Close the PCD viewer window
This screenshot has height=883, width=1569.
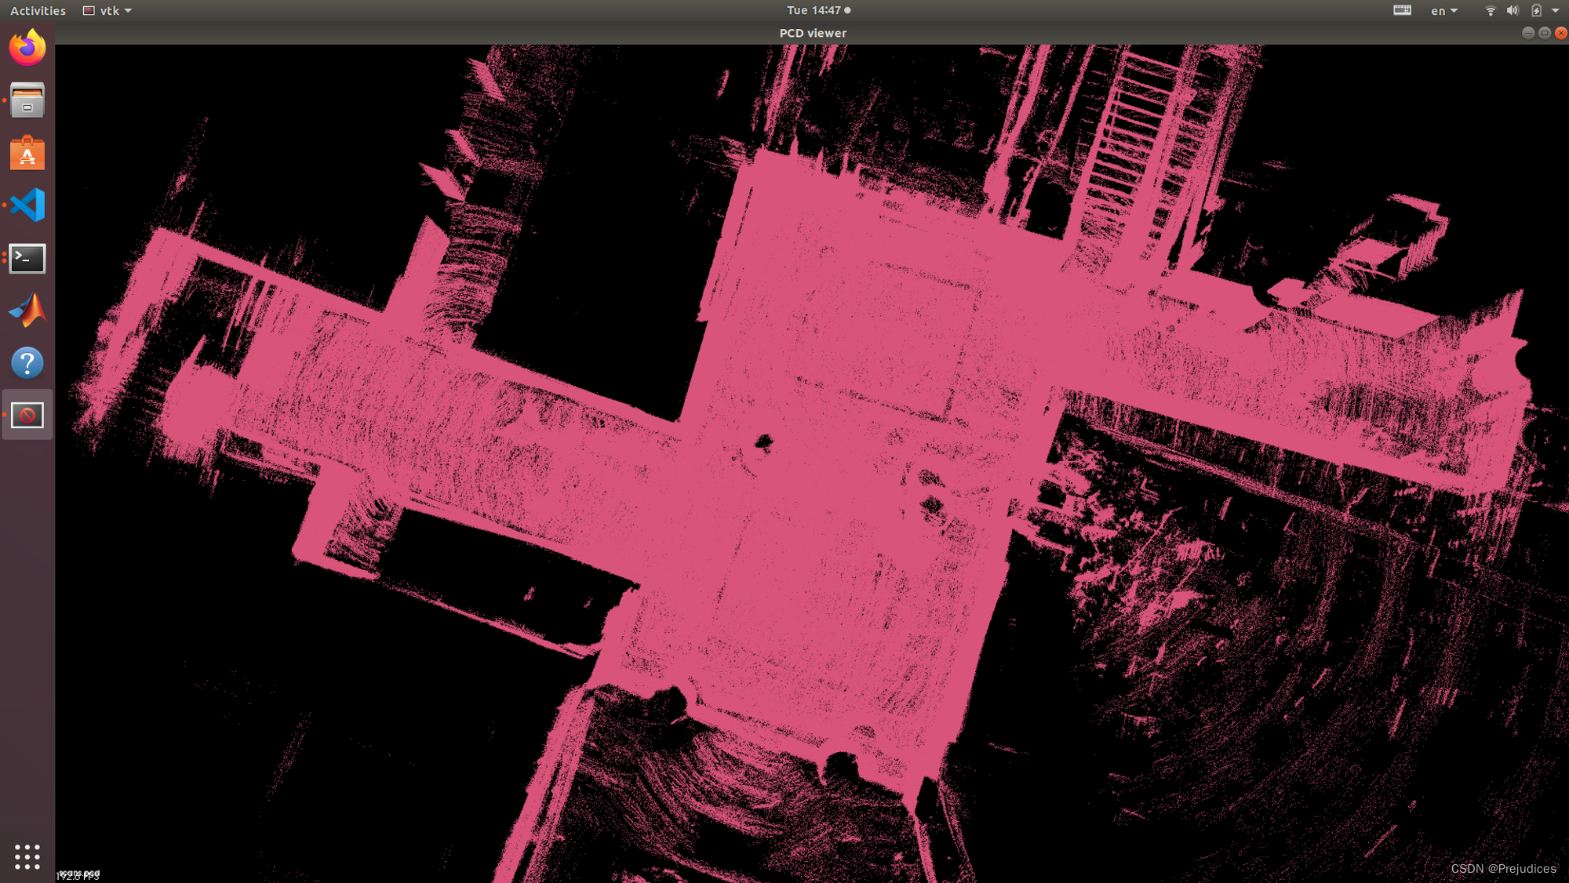pos(1560,33)
